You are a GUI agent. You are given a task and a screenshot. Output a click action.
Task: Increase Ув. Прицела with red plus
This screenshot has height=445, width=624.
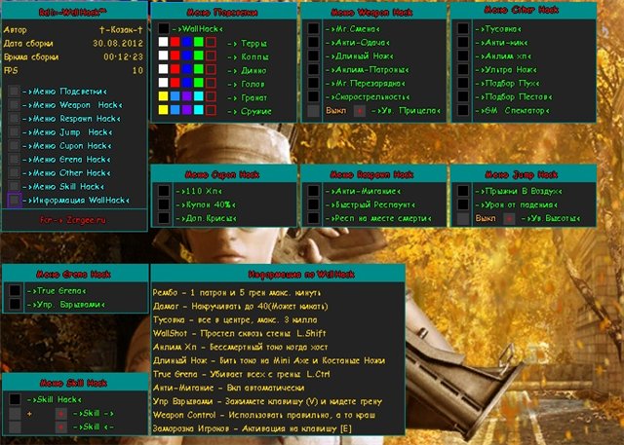click(360, 111)
